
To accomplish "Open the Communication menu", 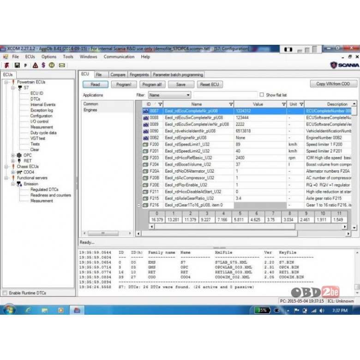I will point(119,56).
